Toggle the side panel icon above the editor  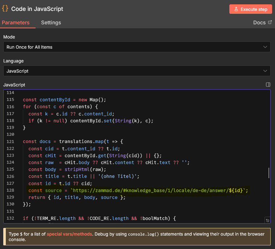268,85
